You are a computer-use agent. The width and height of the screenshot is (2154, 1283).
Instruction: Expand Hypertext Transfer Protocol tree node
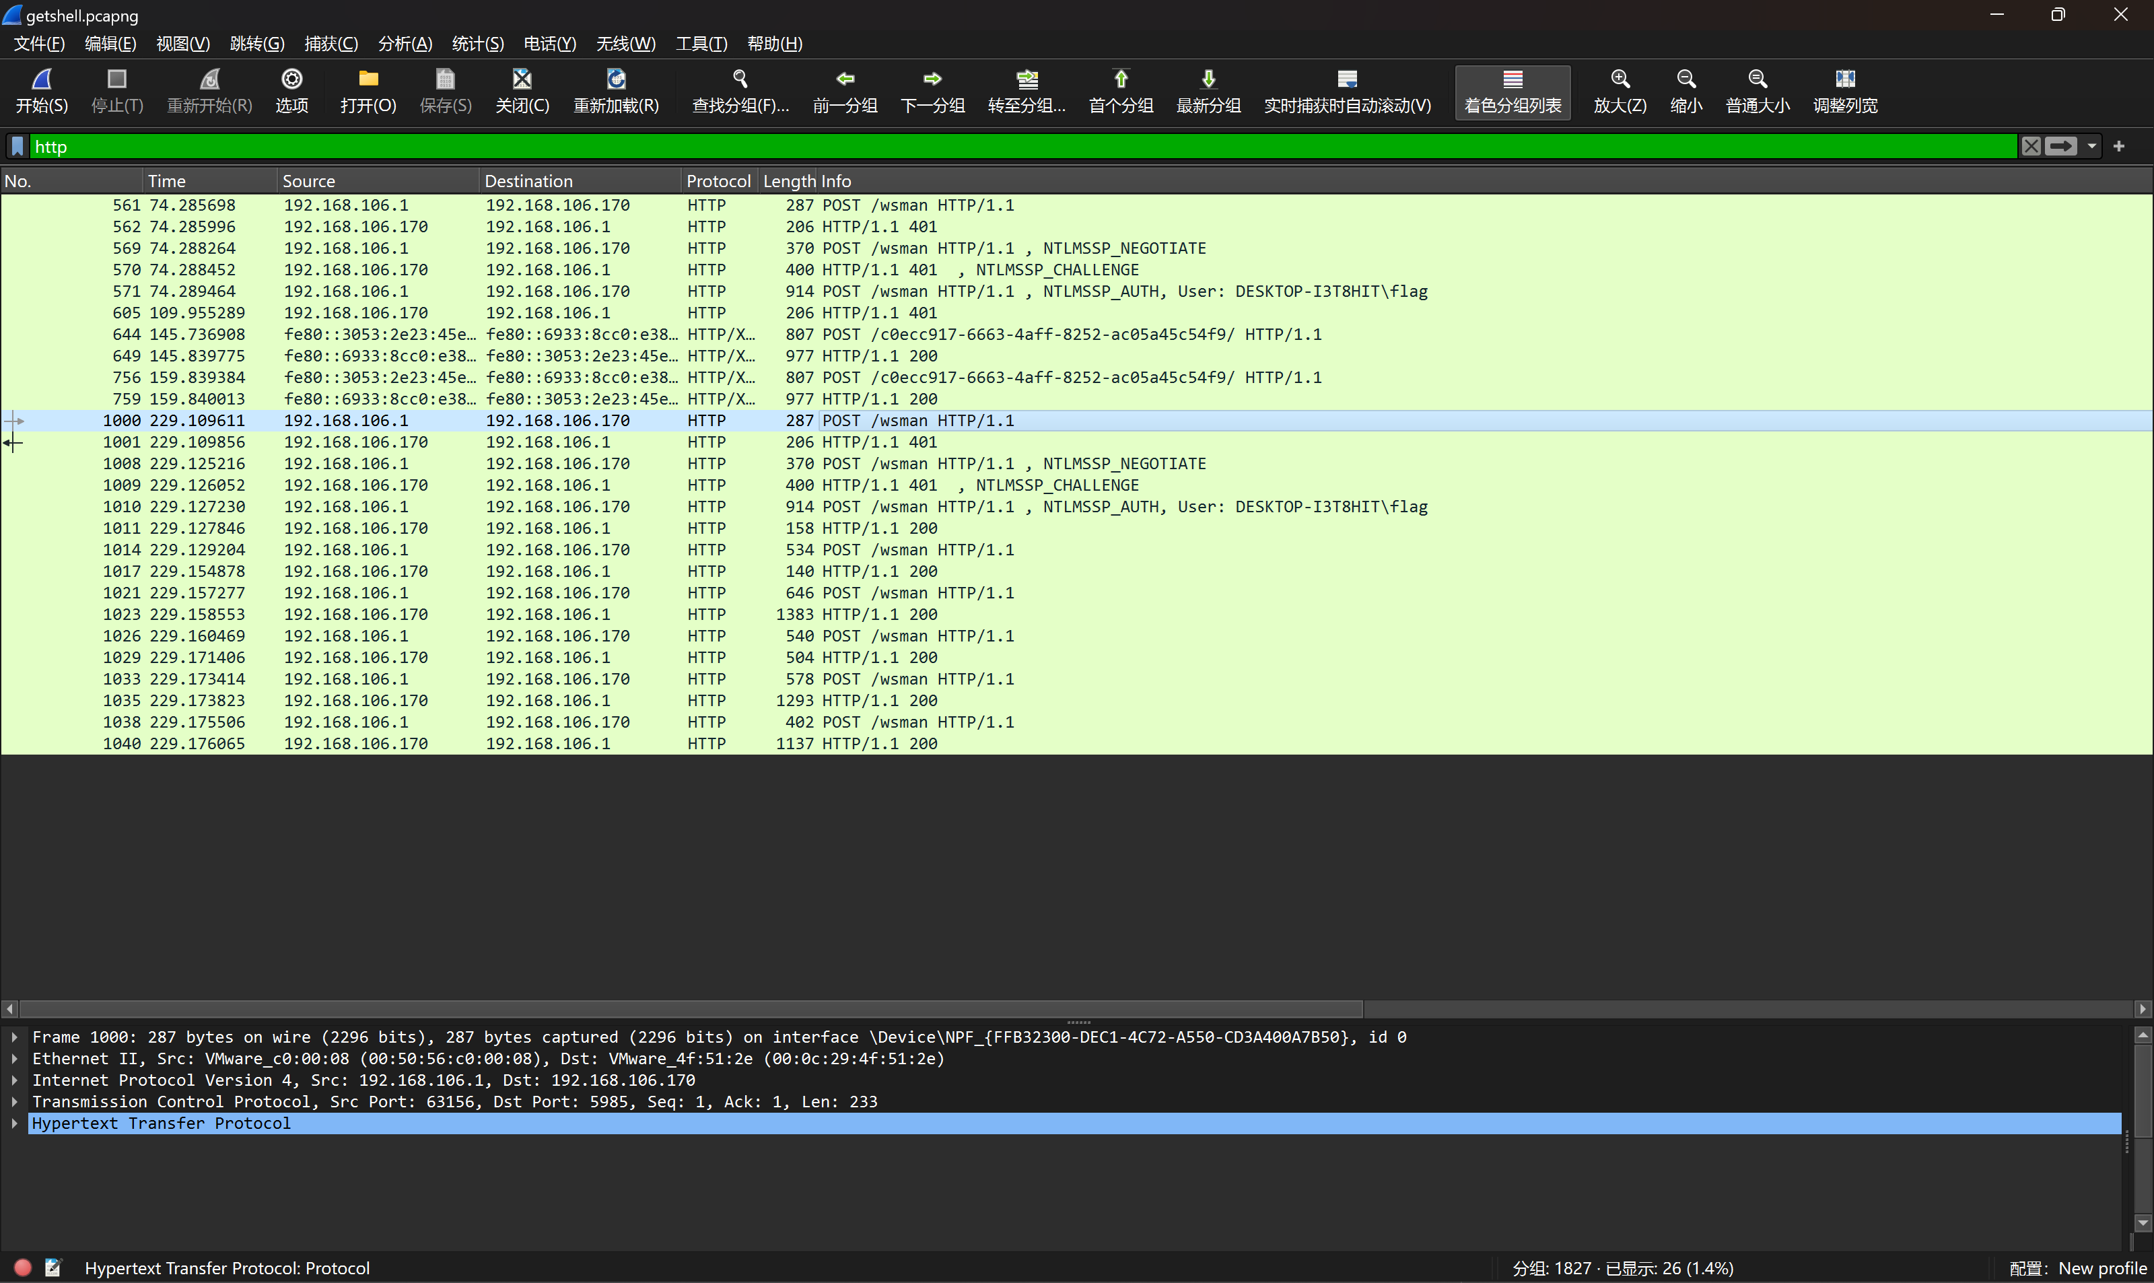pos(15,1123)
